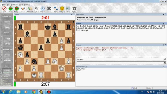This screenshot has width=167, height=94.
Task: Click the empty chat message input field
Action: click(120, 63)
